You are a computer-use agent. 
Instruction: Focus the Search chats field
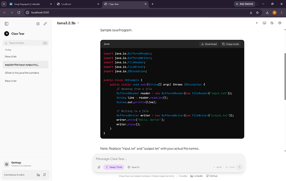tap(26, 43)
